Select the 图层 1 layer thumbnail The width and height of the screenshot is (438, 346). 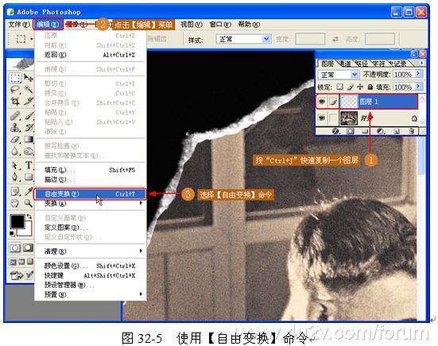[x=349, y=102]
